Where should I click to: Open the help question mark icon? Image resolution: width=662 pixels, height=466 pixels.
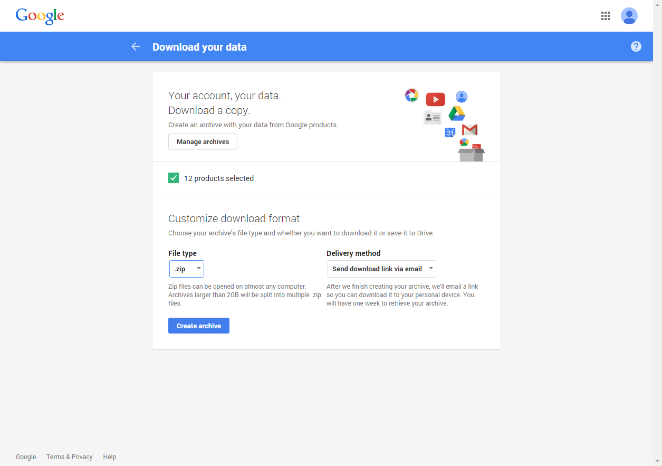pyautogui.click(x=636, y=46)
